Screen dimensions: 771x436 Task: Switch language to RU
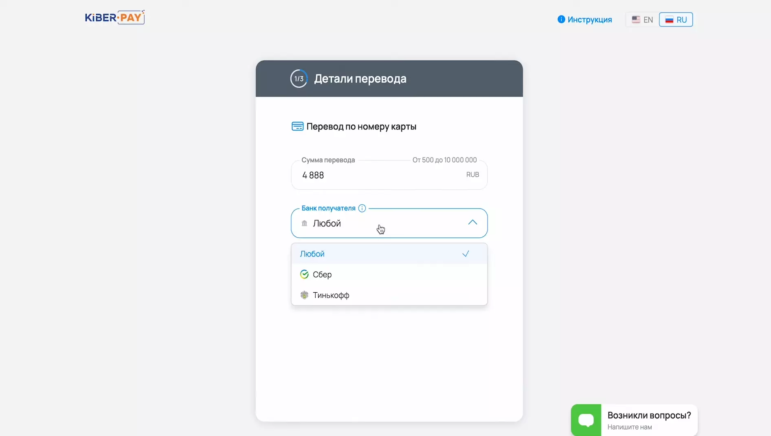tap(676, 20)
